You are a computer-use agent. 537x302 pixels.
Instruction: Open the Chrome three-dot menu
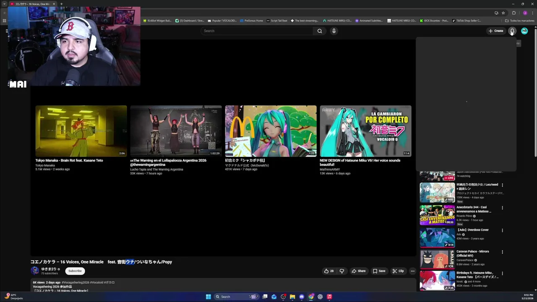[532, 13]
